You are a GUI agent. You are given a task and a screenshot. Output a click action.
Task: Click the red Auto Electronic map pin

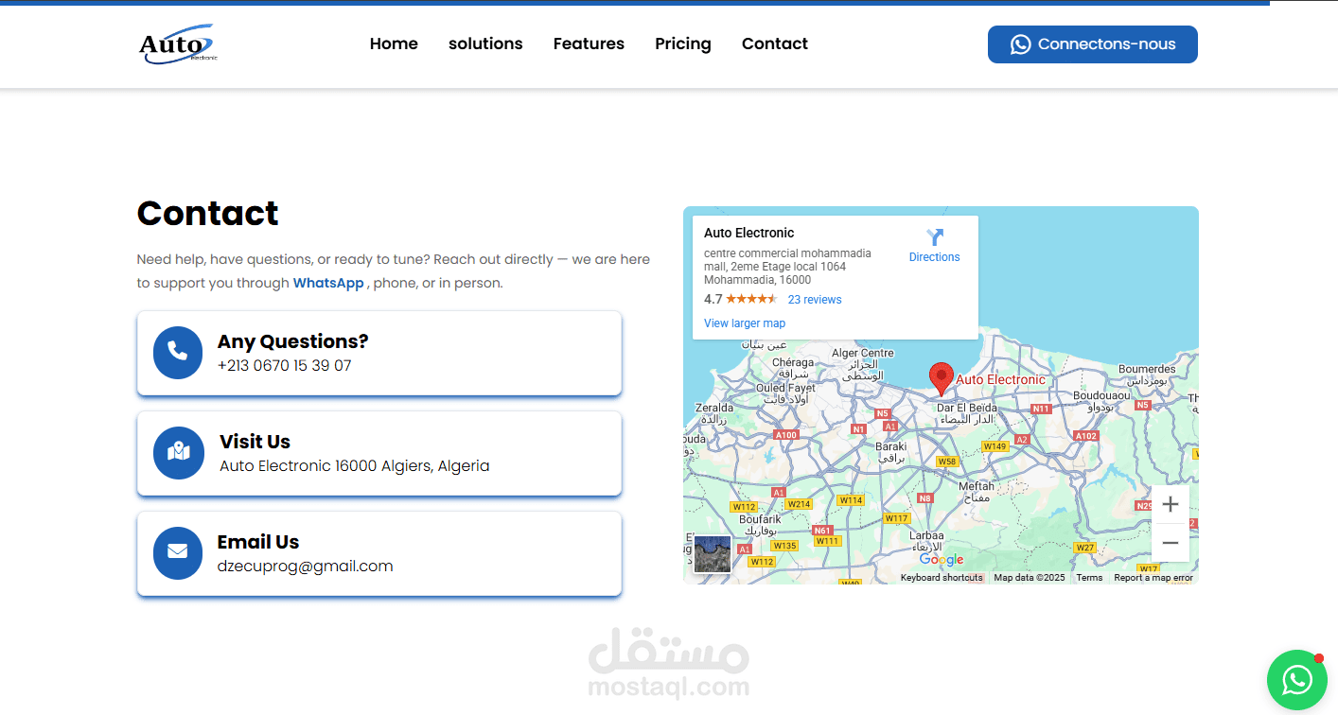coord(941,378)
